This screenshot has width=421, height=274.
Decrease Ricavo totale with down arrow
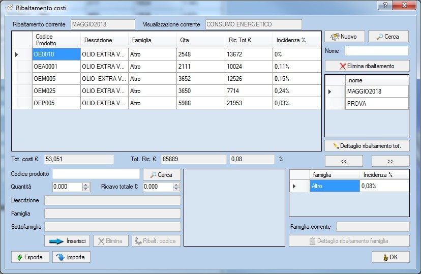[x=176, y=189]
